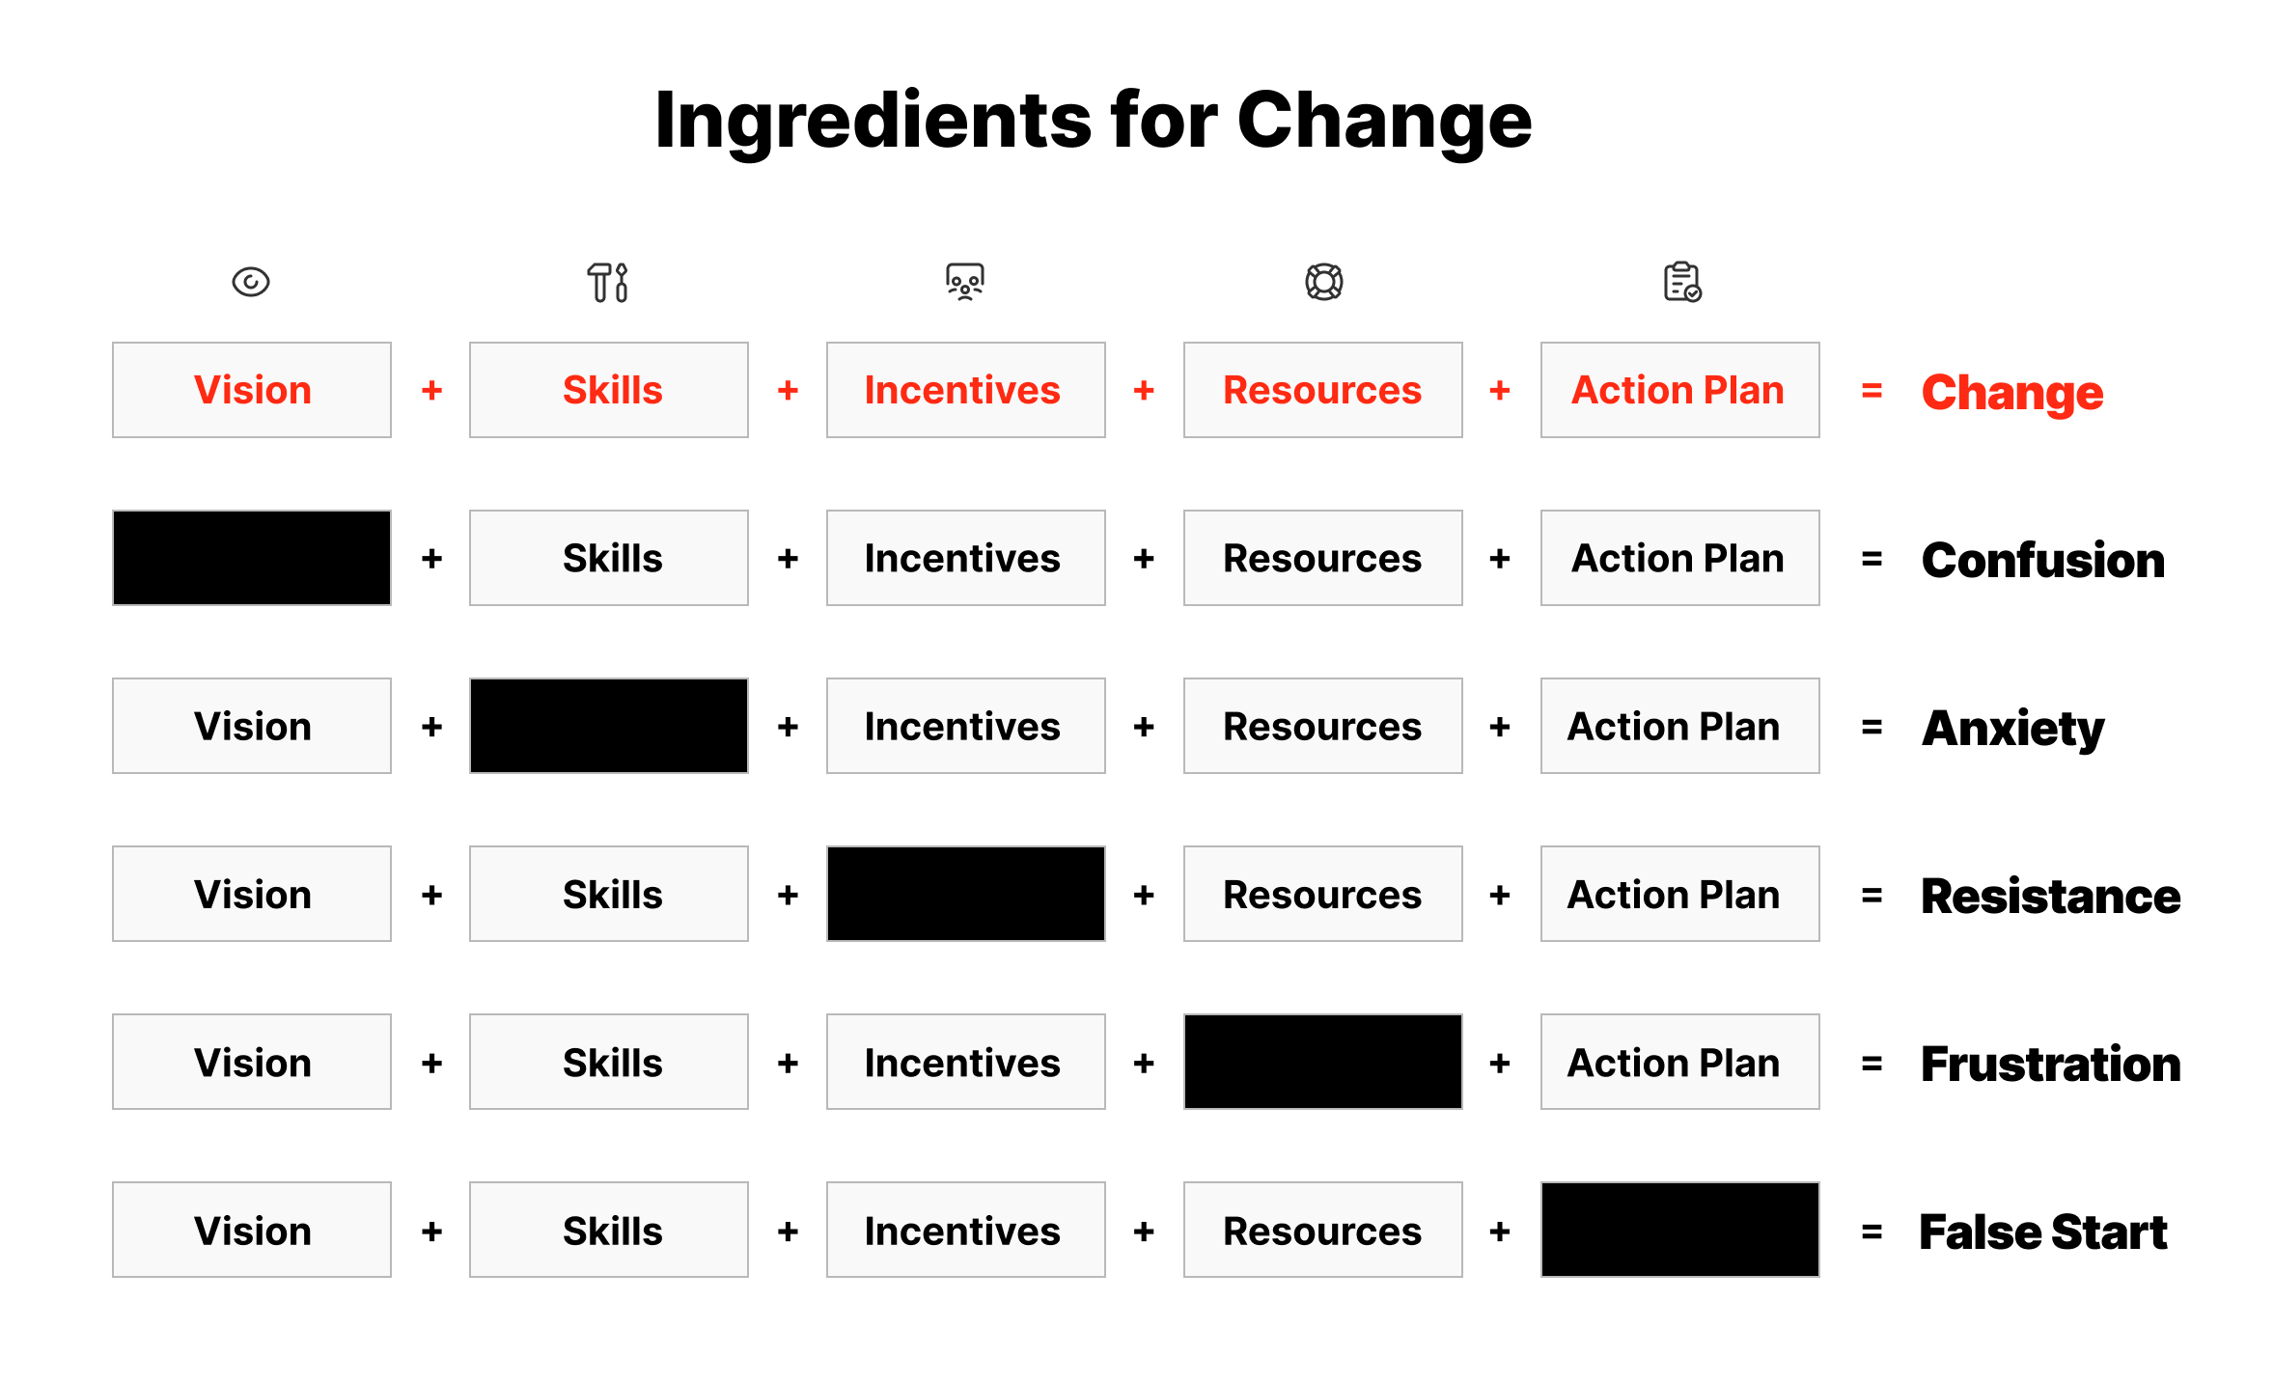The width and height of the screenshot is (2274, 1384).
Task: Click the red Resources box
Action: pyautogui.click(x=1323, y=390)
